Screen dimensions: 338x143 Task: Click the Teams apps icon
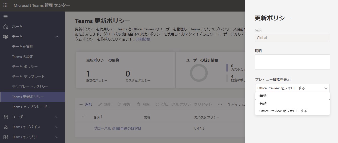(x=6, y=137)
